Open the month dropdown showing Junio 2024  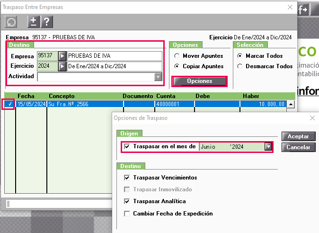268,147
